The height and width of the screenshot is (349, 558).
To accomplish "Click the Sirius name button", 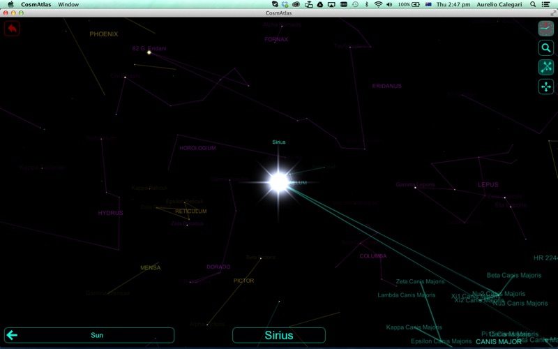I will pyautogui.click(x=278, y=335).
